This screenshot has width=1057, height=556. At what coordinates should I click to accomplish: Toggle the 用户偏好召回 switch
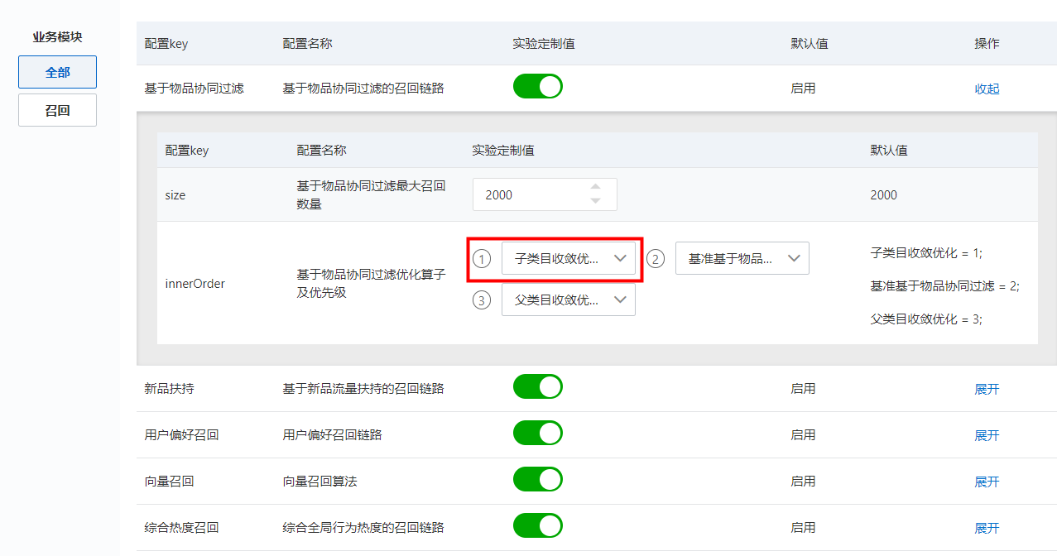pyautogui.click(x=538, y=433)
